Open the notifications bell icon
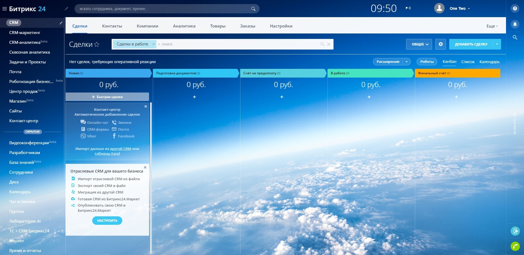Viewport: 524px width, 255px height. [515, 24]
